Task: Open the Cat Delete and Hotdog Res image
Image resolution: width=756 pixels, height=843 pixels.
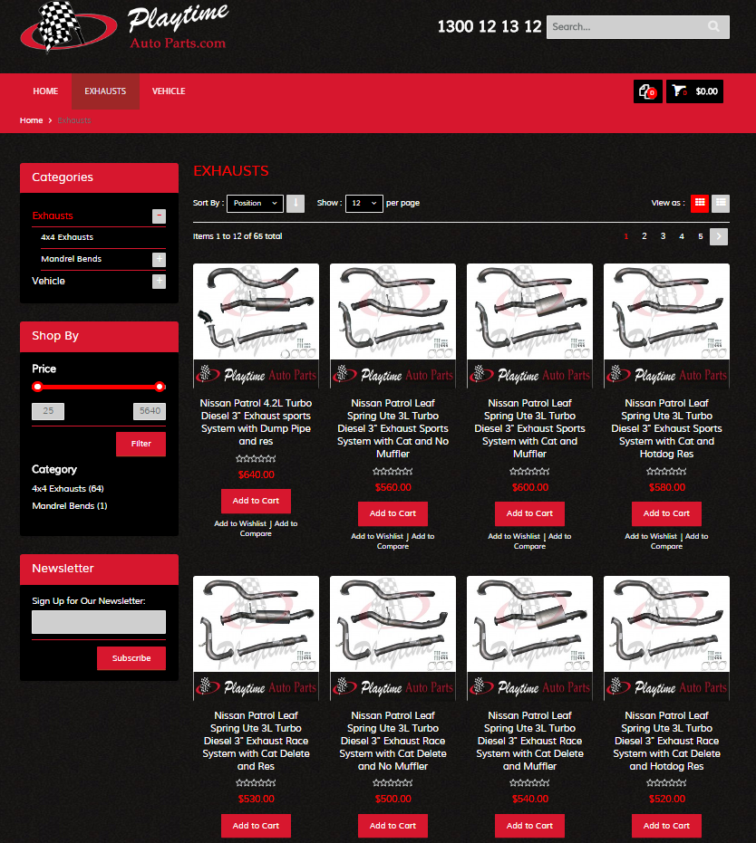Action: click(x=666, y=638)
